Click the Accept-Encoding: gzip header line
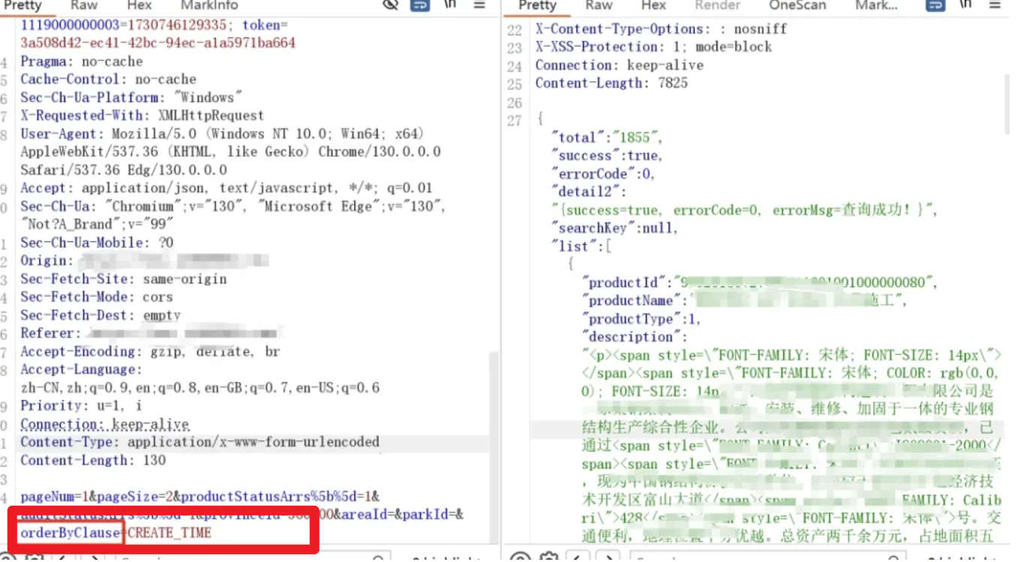This screenshot has height=562, width=1030. click(150, 351)
